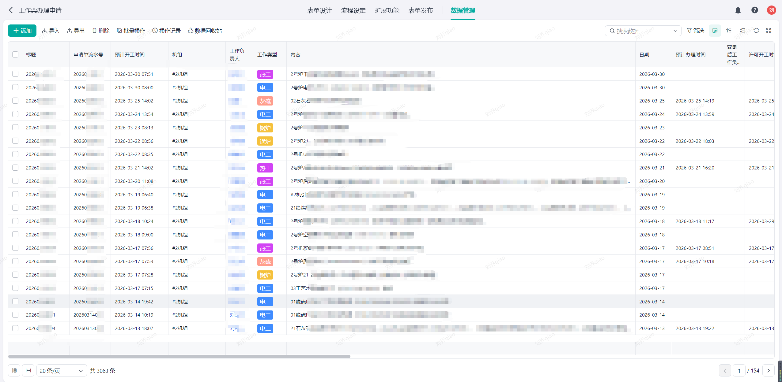Open the row density settings icon
The height and width of the screenshot is (382, 782).
coord(742,31)
